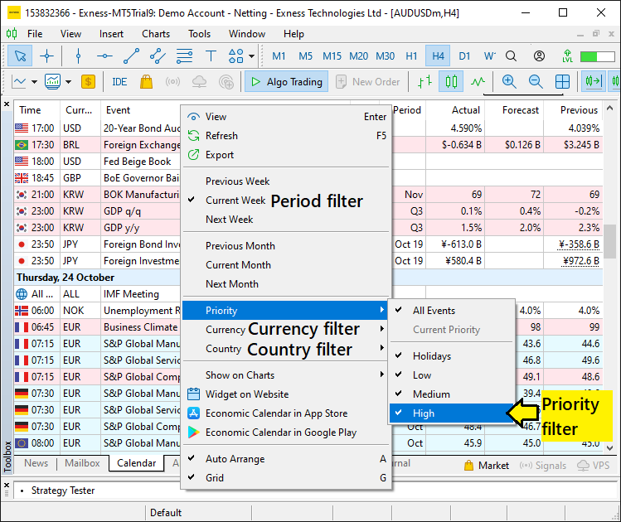Switch to candlestick chart view

coord(451,82)
